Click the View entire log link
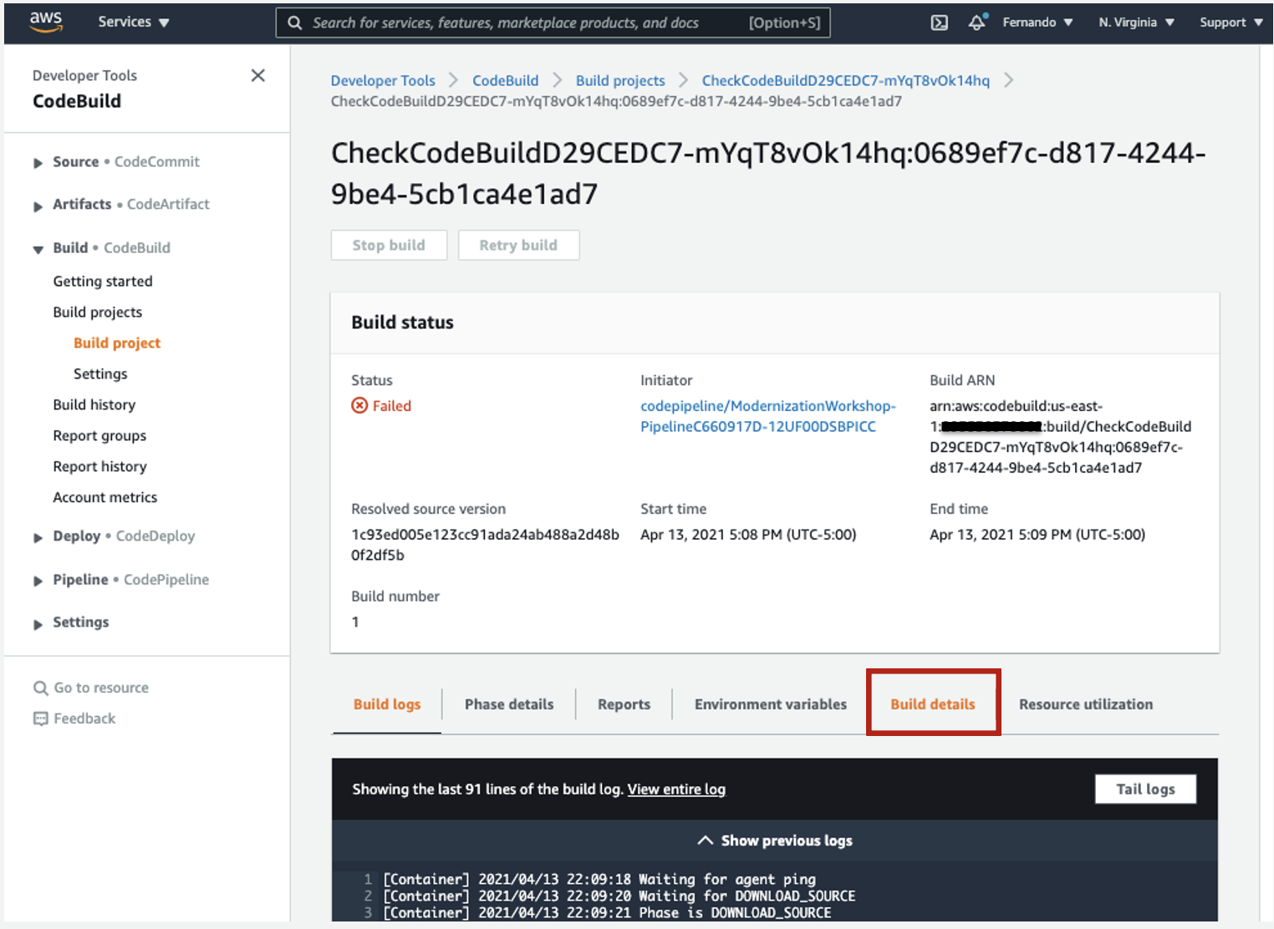The height and width of the screenshot is (929, 1274). (x=676, y=789)
